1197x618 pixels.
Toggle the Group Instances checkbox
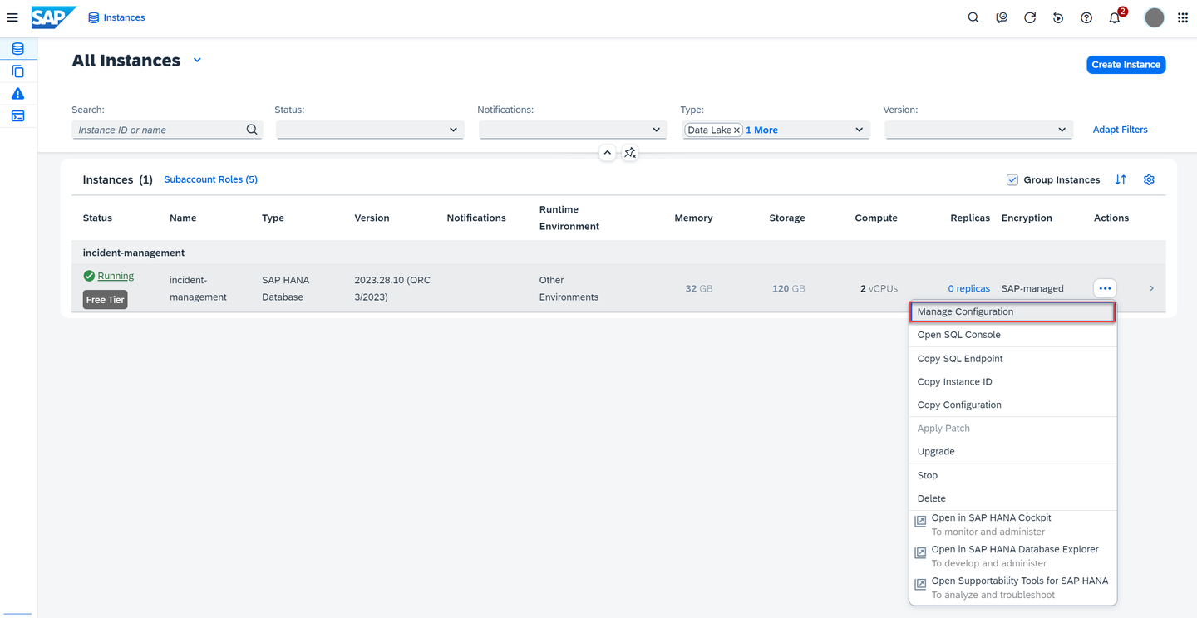coord(1012,179)
